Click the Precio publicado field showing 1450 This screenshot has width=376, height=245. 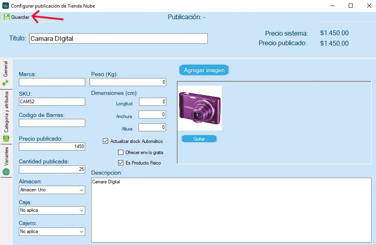52,147
